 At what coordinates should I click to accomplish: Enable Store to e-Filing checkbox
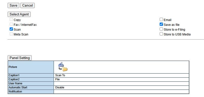point(161,29)
